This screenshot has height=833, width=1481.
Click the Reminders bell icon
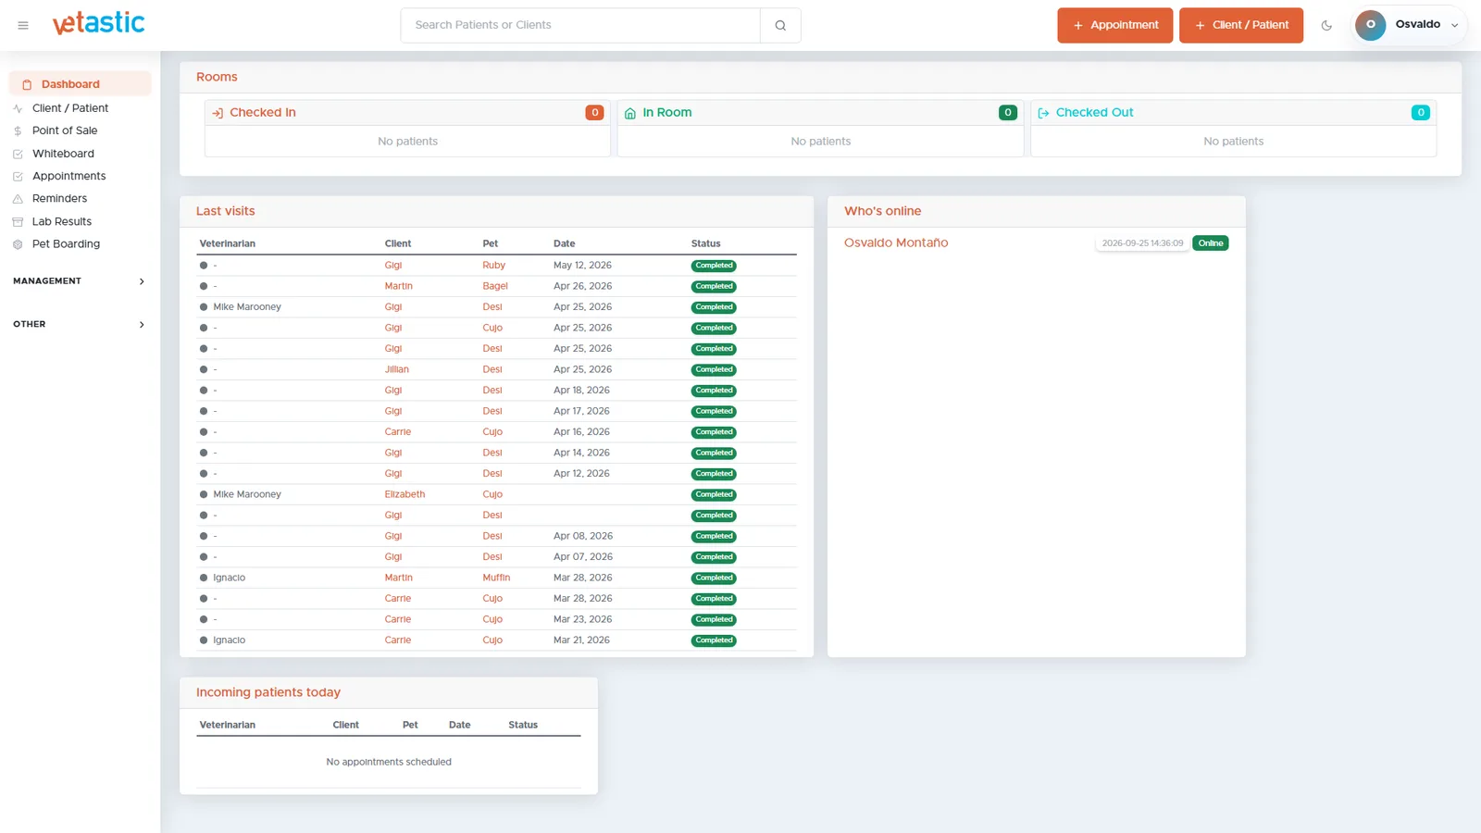(18, 199)
